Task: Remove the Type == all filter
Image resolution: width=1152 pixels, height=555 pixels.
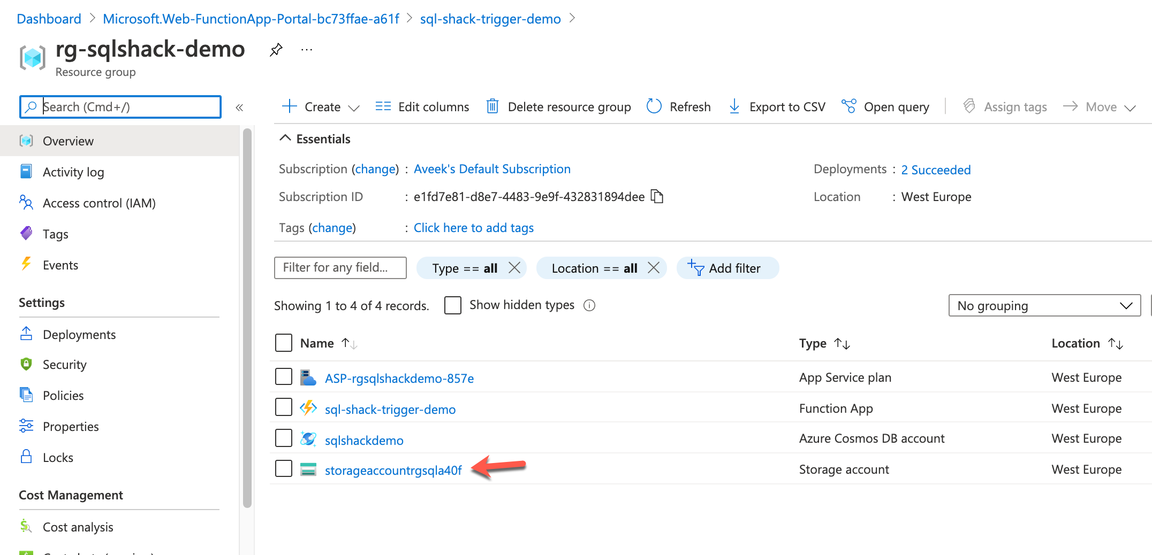Action: coord(514,268)
